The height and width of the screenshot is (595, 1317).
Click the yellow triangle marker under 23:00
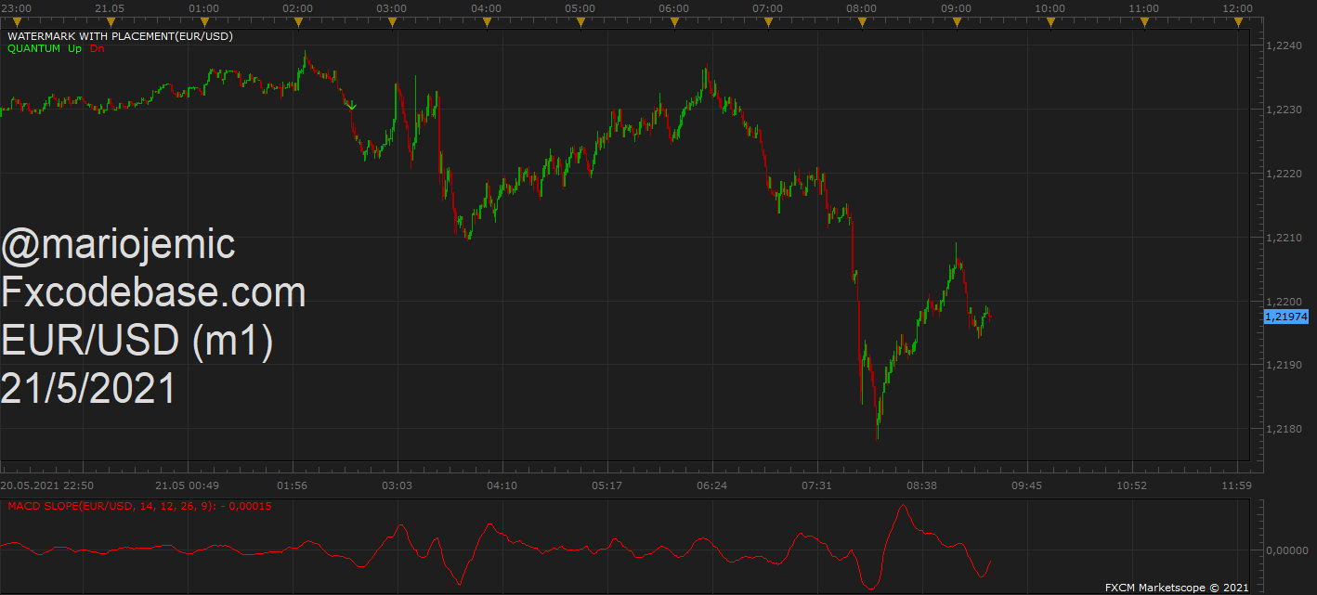pos(16,22)
